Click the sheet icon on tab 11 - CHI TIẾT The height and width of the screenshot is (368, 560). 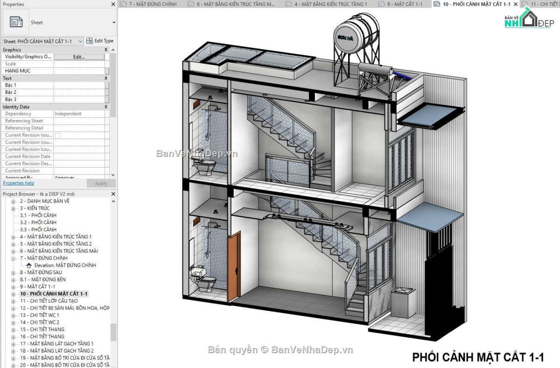tap(524, 4)
